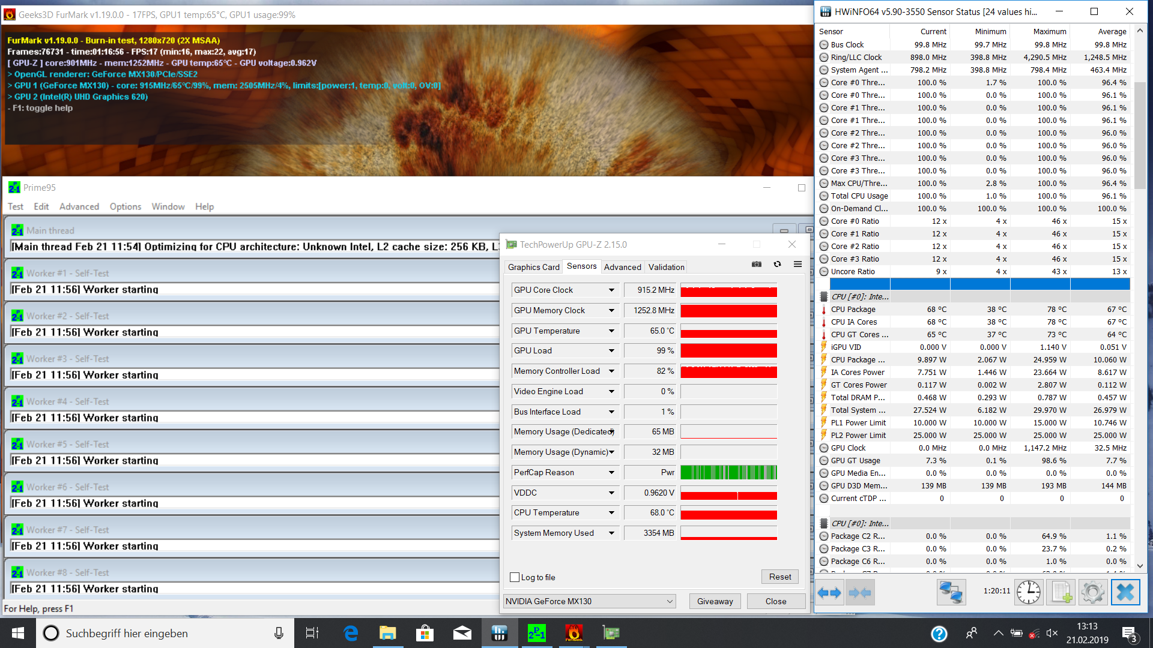
Task: Click the GPU-Z screenshot camera icon
Action: click(757, 265)
